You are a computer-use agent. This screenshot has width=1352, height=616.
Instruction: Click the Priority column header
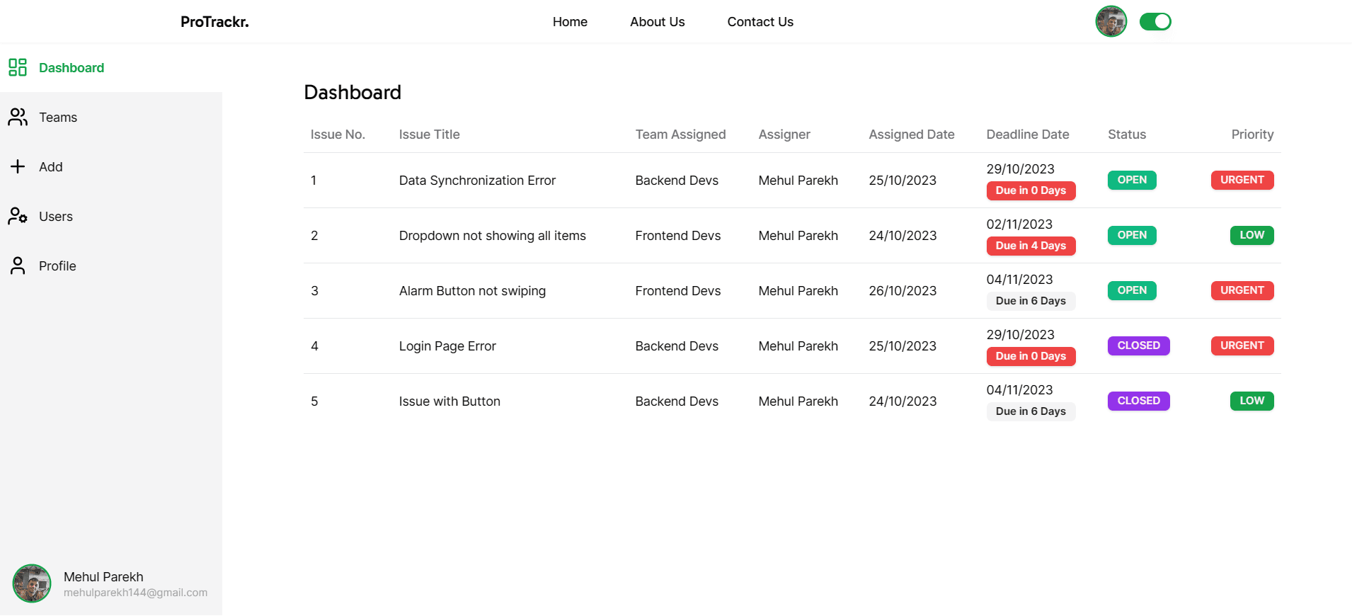point(1252,135)
